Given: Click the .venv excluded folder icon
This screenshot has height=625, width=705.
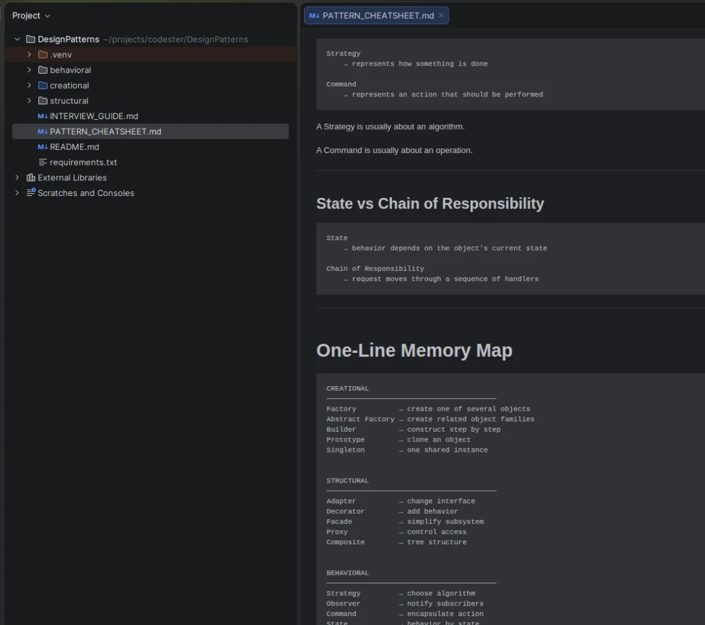Looking at the screenshot, I should click(43, 55).
